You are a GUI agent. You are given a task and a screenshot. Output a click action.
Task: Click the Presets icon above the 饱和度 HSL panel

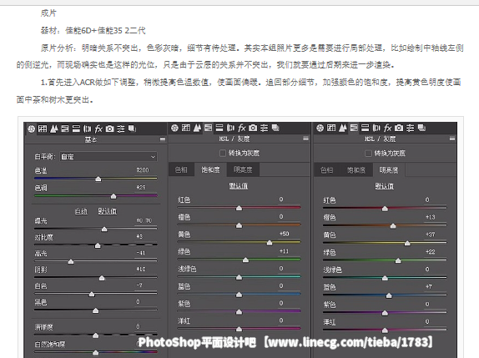coord(264,128)
